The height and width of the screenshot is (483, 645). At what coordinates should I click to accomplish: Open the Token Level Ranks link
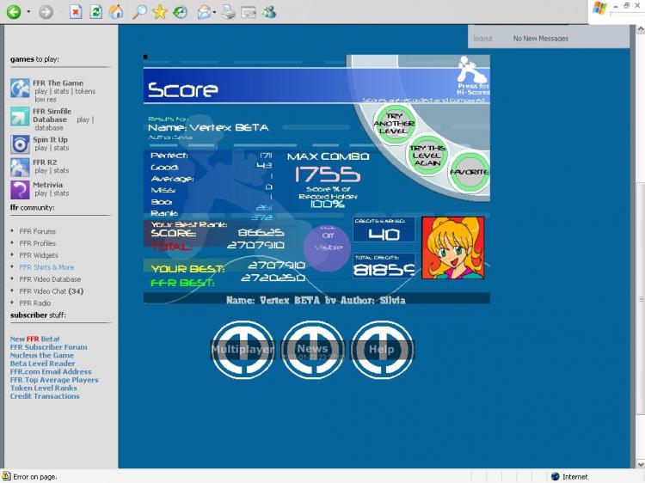[44, 388]
